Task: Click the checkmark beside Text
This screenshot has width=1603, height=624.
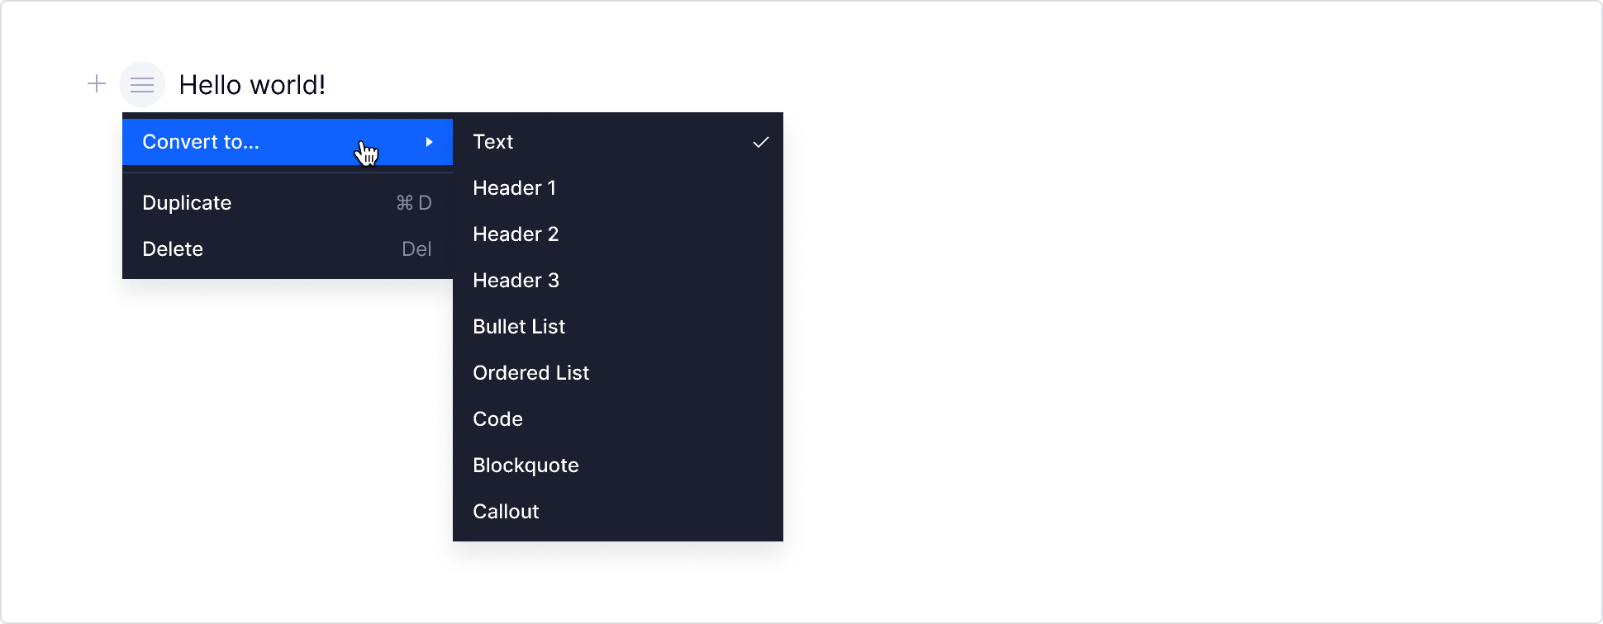Action: tap(761, 142)
